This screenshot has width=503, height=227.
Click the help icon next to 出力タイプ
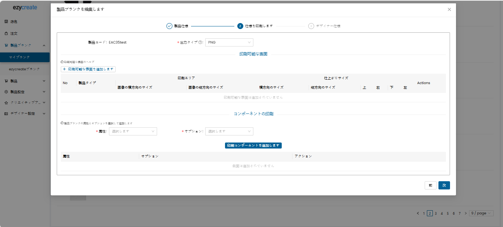[x=200, y=42]
